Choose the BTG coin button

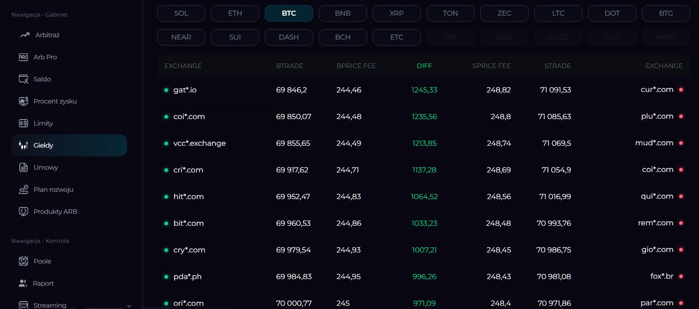(x=666, y=13)
